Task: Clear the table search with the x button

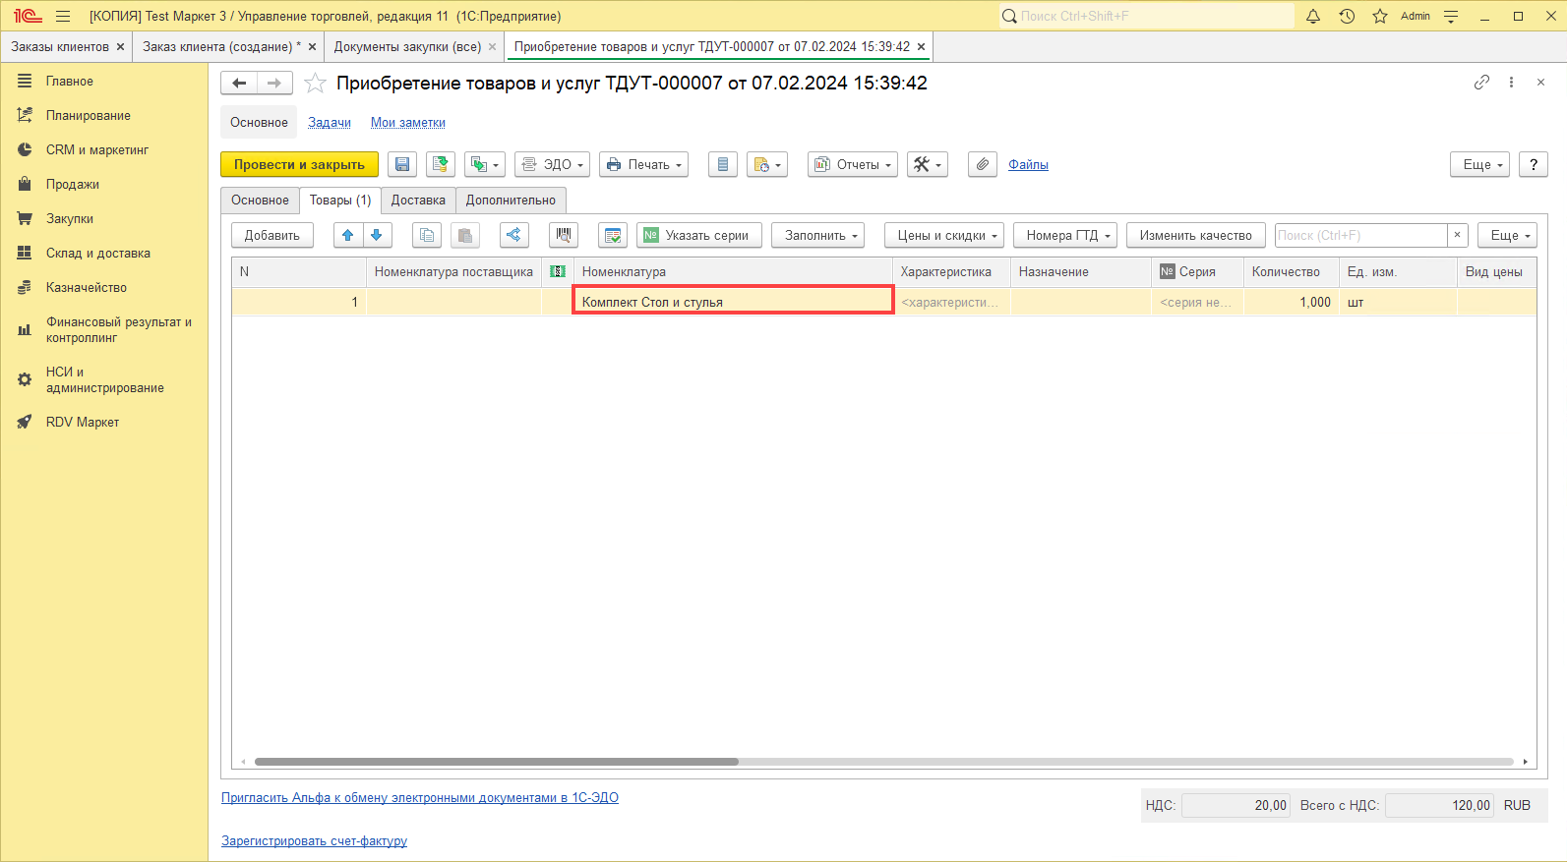Action: point(1458,235)
